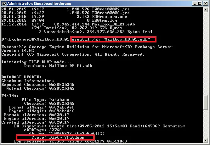
Task: Click the scrollbar up arrow
Action: click(x=206, y=10)
